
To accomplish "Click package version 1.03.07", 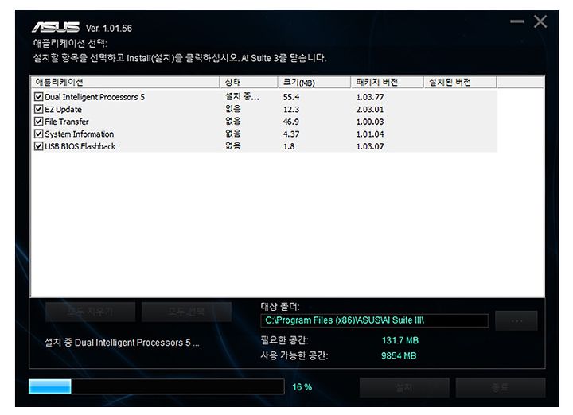I will click(x=370, y=147).
